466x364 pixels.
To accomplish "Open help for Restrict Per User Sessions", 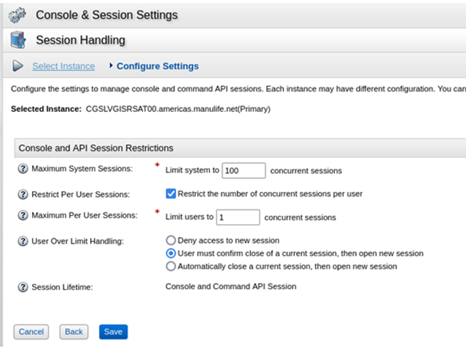I will click(23, 194).
